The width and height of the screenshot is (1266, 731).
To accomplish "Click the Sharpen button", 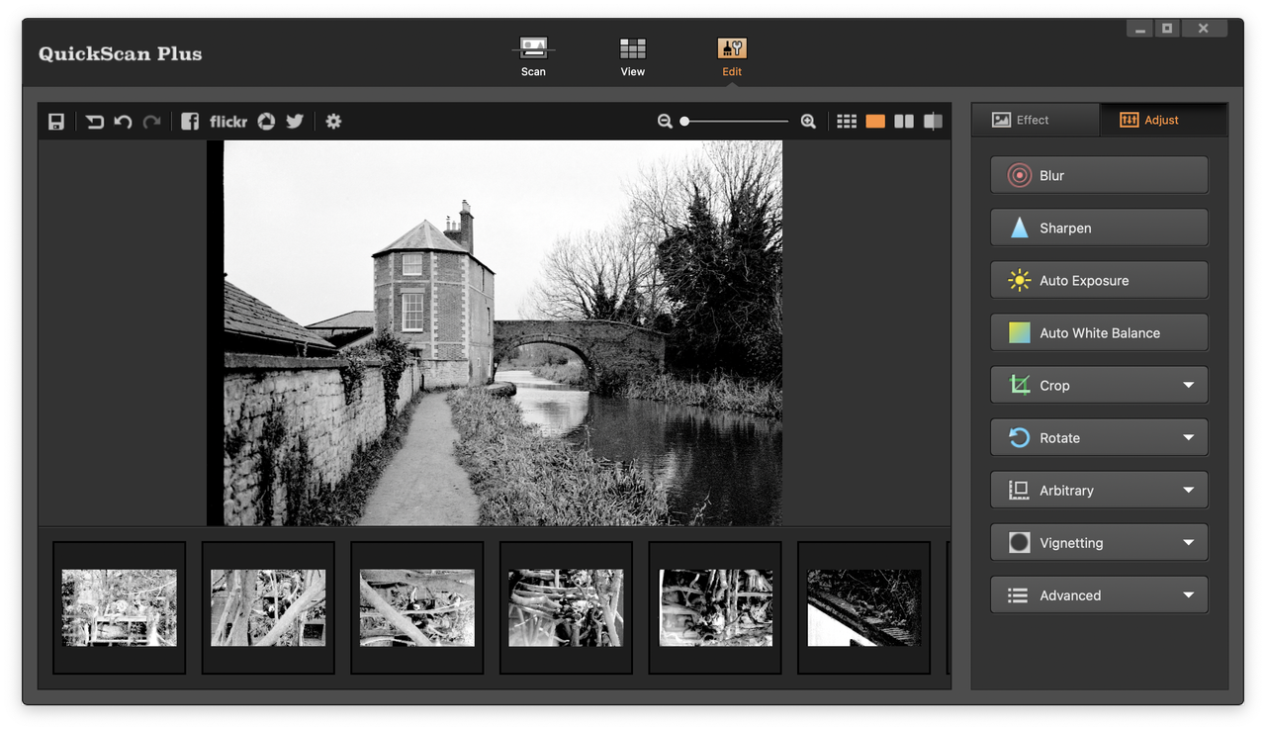I will [x=1099, y=228].
